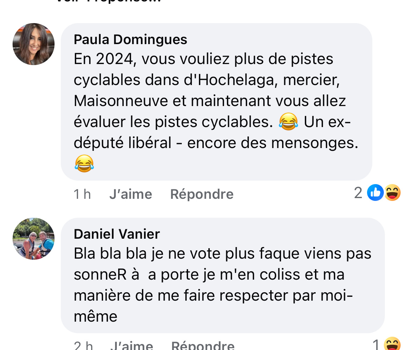The height and width of the screenshot is (350, 409).
Task: Click the laughing emoji after "pistes cyclables."
Action: [288, 122]
